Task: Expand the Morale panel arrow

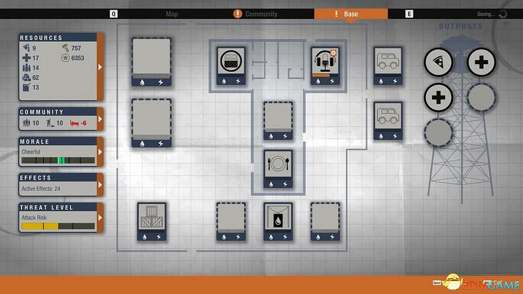Action: pyautogui.click(x=100, y=152)
